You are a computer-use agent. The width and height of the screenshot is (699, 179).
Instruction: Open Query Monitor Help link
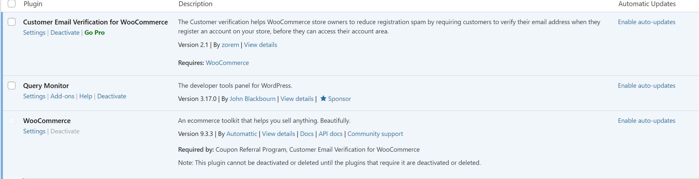click(x=86, y=96)
